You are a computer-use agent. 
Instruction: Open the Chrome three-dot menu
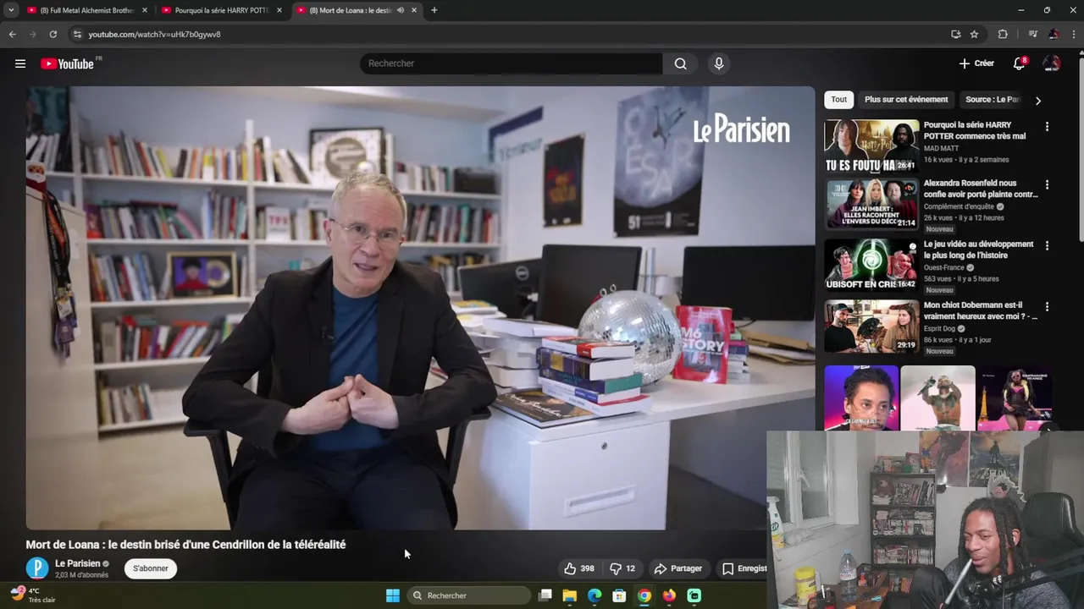pyautogui.click(x=1073, y=34)
